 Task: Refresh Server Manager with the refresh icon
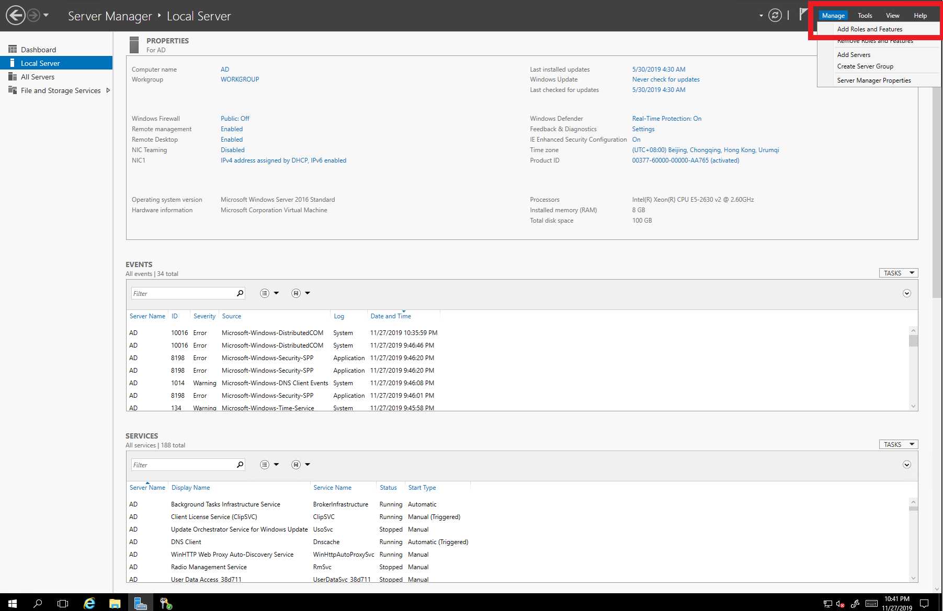pos(775,15)
